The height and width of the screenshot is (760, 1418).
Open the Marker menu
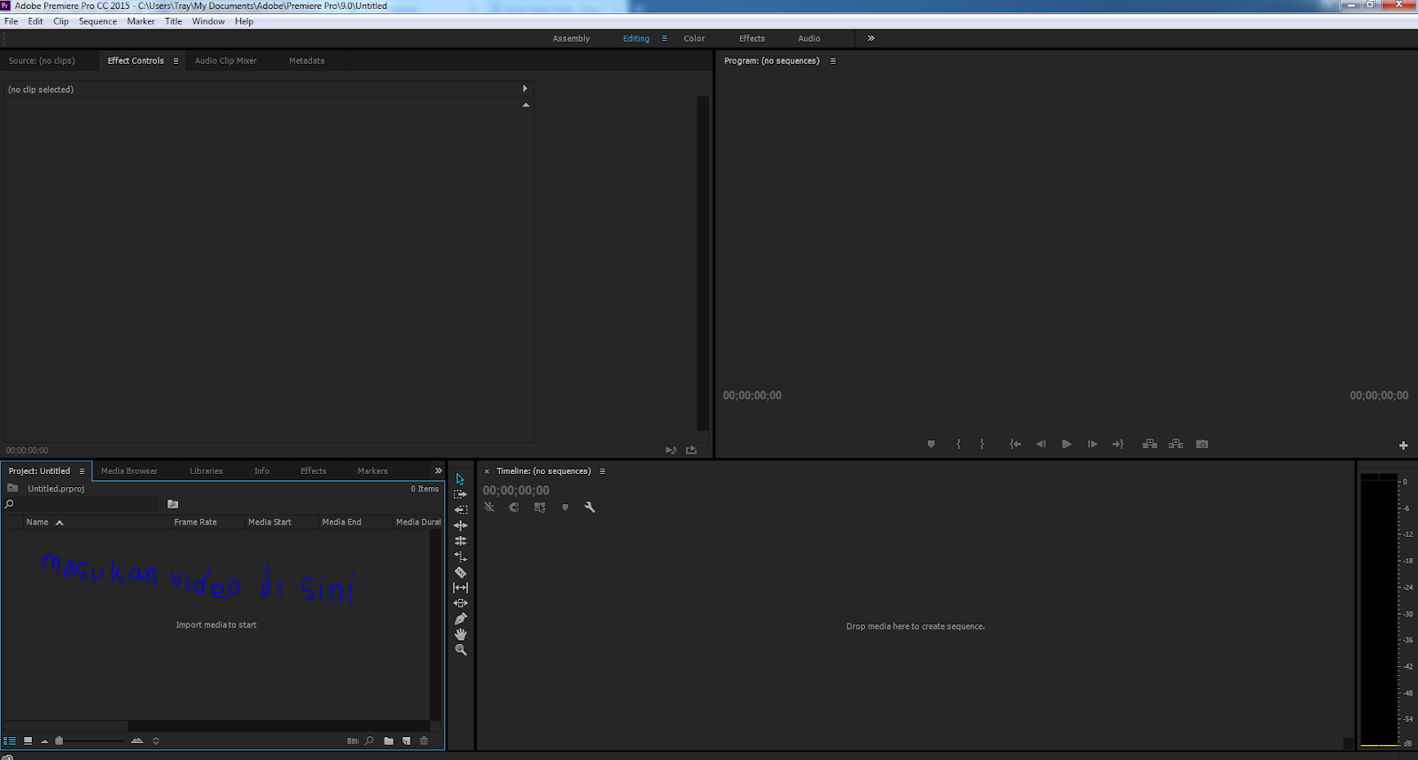point(141,21)
